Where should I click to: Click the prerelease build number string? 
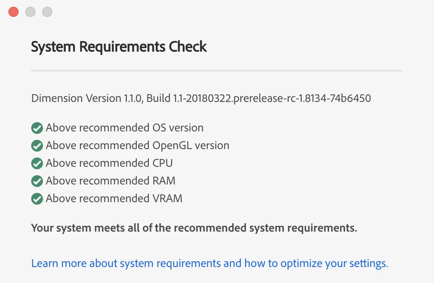point(272,99)
